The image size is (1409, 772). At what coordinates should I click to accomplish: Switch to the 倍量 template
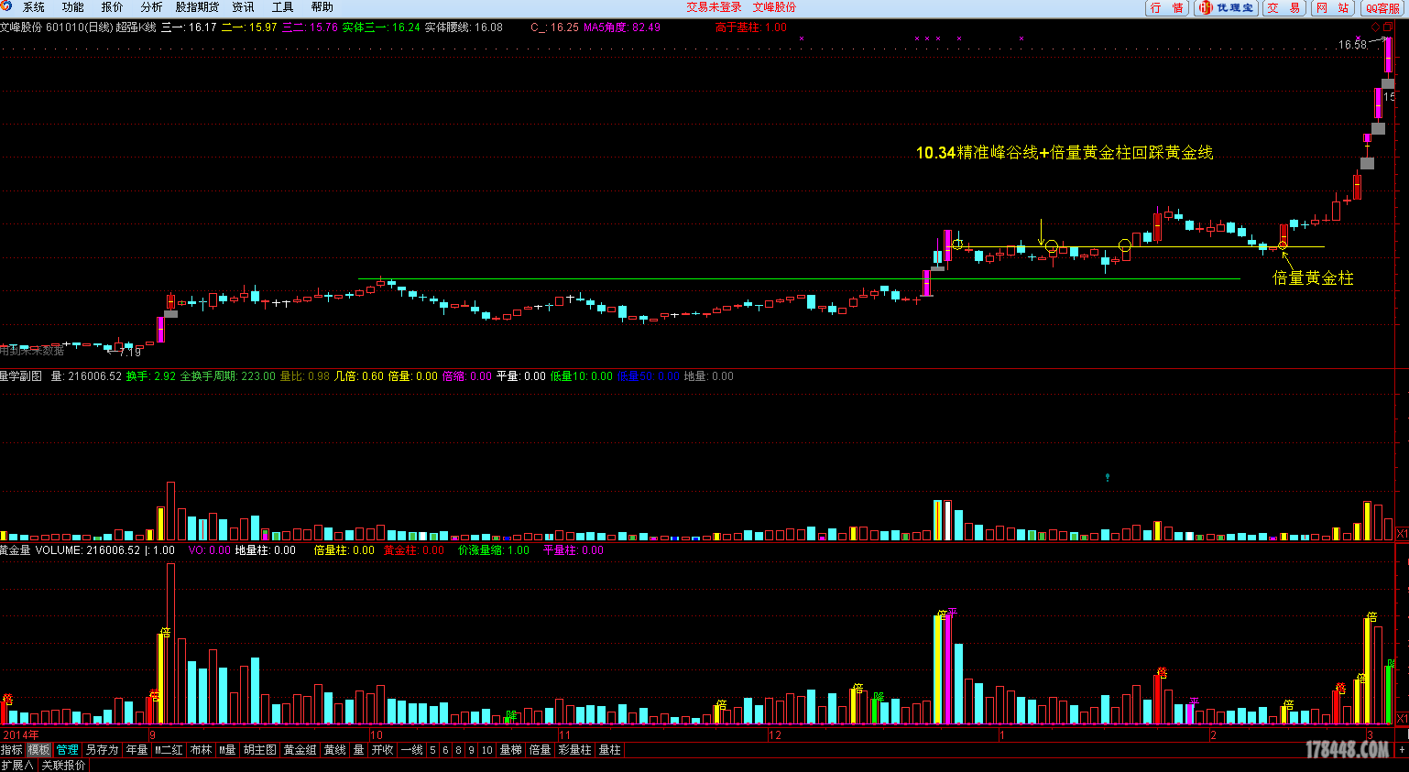[x=541, y=750]
